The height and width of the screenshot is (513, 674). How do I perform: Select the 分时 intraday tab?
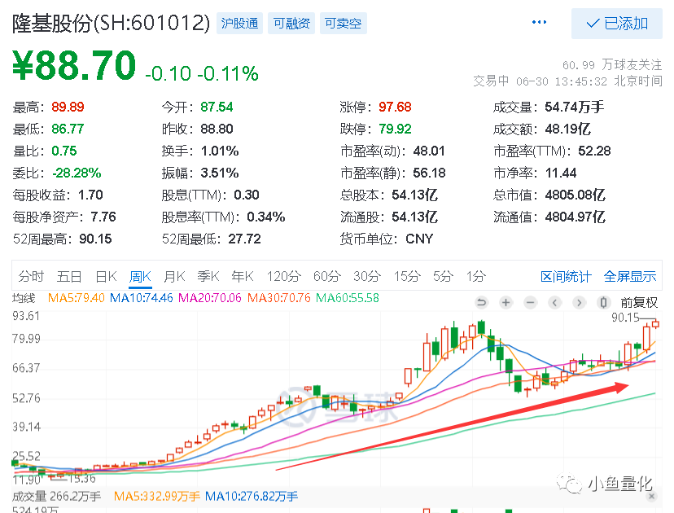[x=31, y=276]
